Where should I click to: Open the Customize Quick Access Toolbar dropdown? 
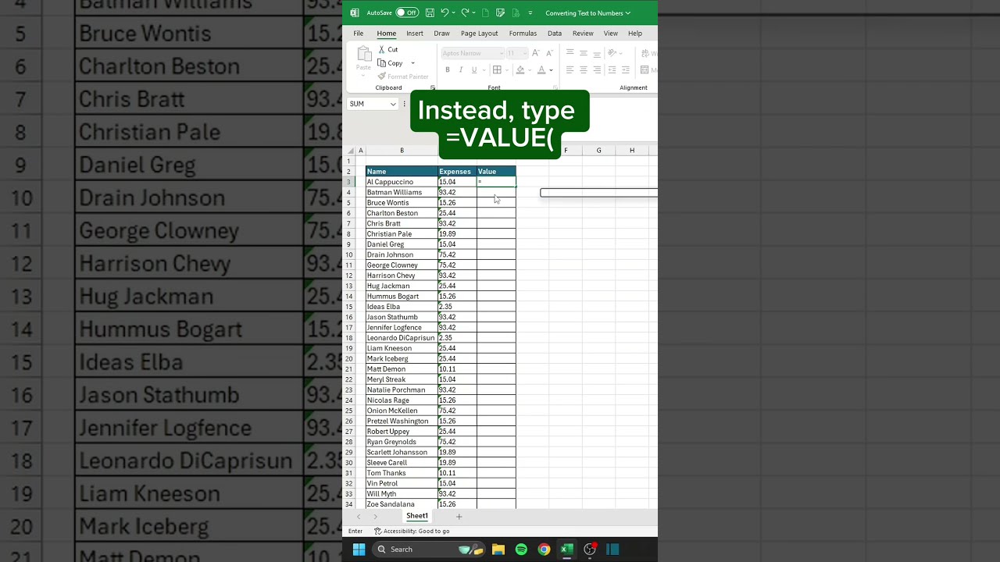(530, 12)
